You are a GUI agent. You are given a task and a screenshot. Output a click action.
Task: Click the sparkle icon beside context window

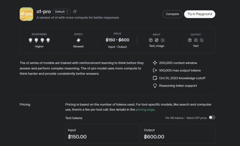155,63
